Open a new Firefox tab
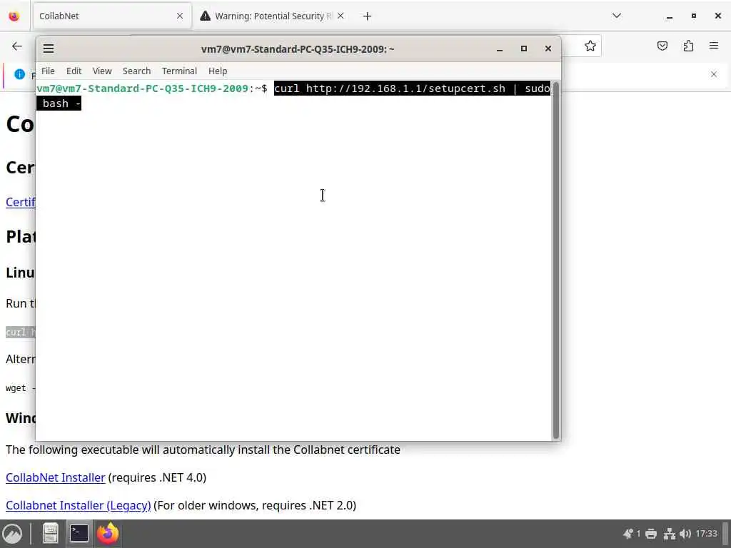 pyautogui.click(x=368, y=16)
